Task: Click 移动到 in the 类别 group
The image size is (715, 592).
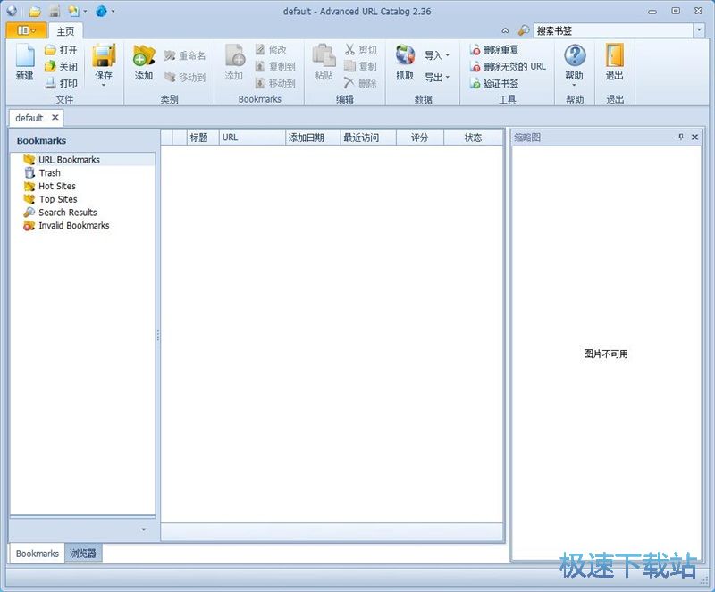Action: coord(185,78)
